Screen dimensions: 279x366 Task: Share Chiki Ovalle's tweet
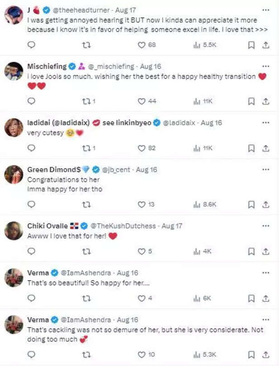[265, 251]
